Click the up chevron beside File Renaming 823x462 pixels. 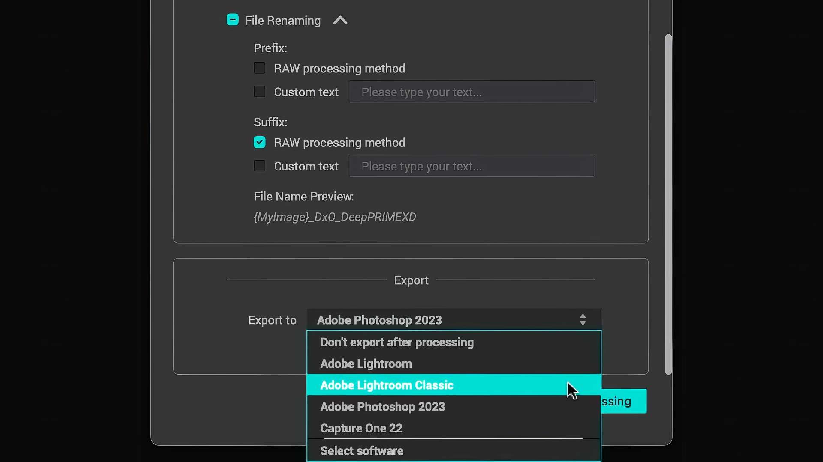click(339, 20)
